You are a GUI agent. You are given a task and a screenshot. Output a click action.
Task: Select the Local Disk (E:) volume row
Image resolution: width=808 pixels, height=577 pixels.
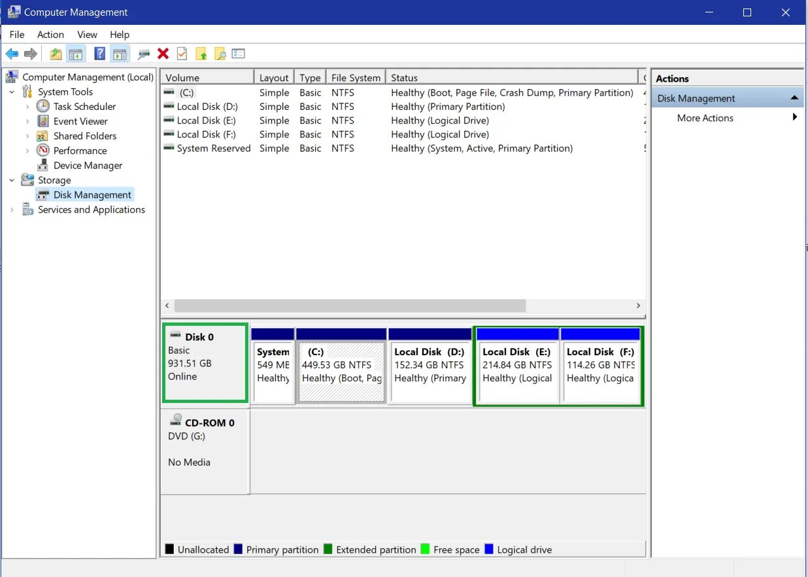click(x=403, y=120)
